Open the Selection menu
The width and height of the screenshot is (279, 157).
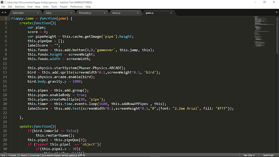pyautogui.click(x=20, y=7)
